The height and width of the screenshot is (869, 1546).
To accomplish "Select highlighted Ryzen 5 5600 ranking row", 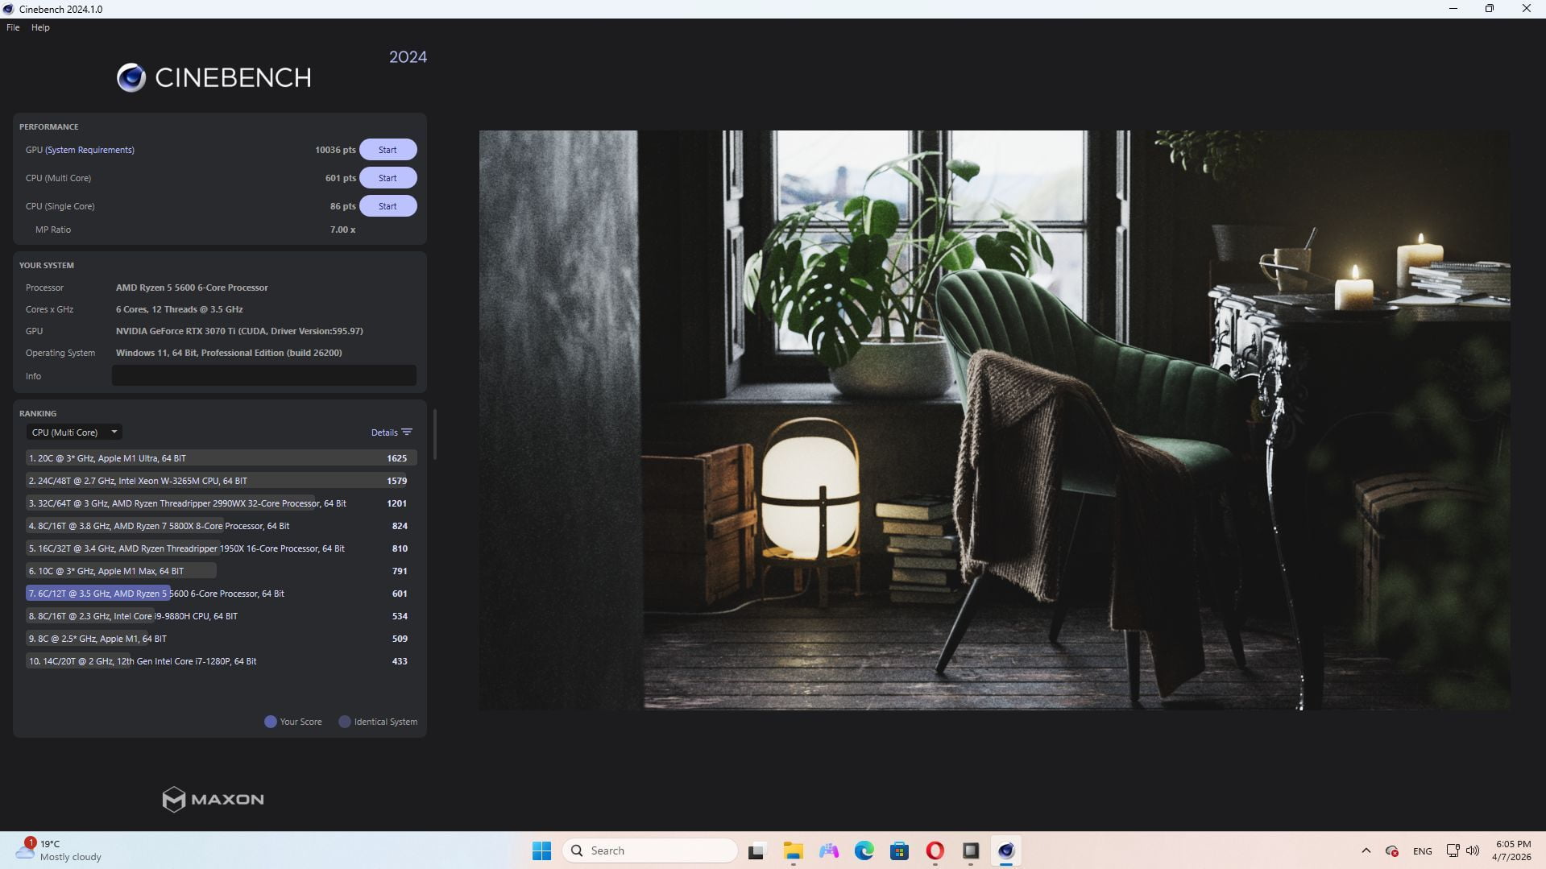I will 221,594.
